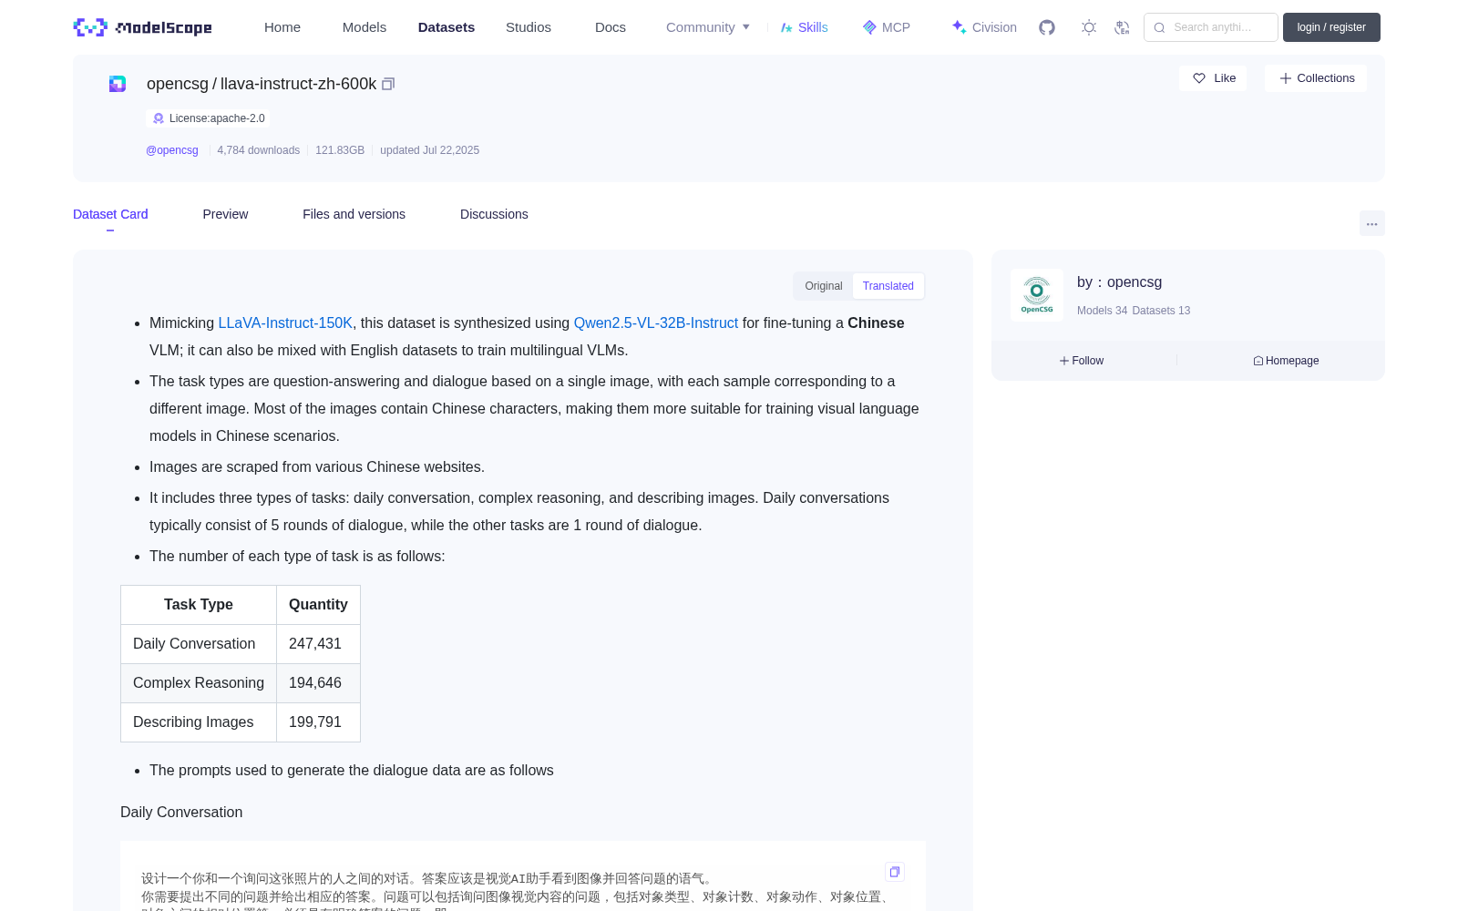Select the Dataset Card tab
This screenshot has width=1458, height=911.
(x=110, y=214)
